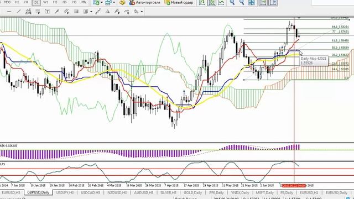Switch to the H6 timeframe
This screenshot has height=199, width=354.
[x=65, y=2]
